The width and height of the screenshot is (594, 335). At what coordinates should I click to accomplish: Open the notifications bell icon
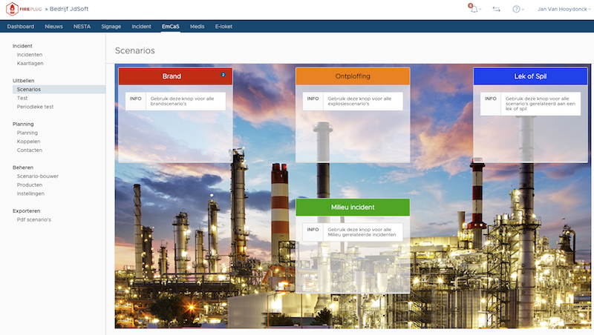[472, 9]
